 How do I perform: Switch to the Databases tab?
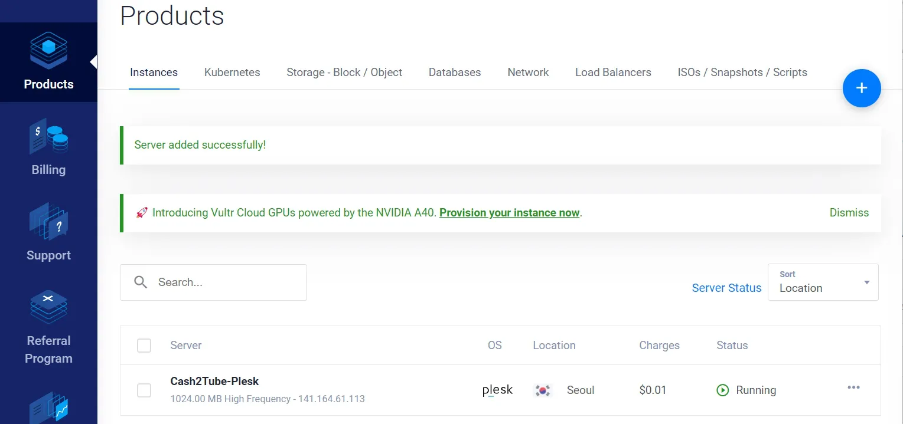coord(455,73)
